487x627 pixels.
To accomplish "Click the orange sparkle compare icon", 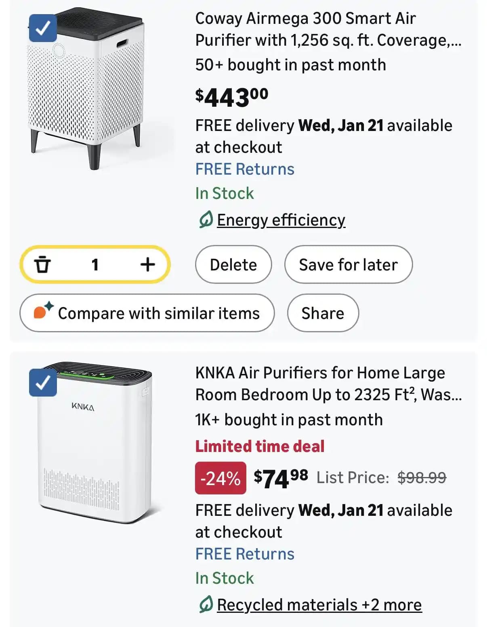I will click(x=43, y=311).
